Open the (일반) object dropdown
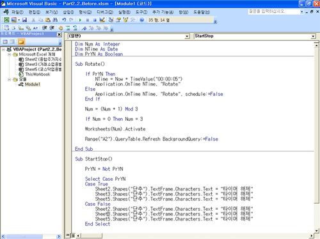Image resolution: width=320 pixels, height=239 pixels. coord(187,36)
